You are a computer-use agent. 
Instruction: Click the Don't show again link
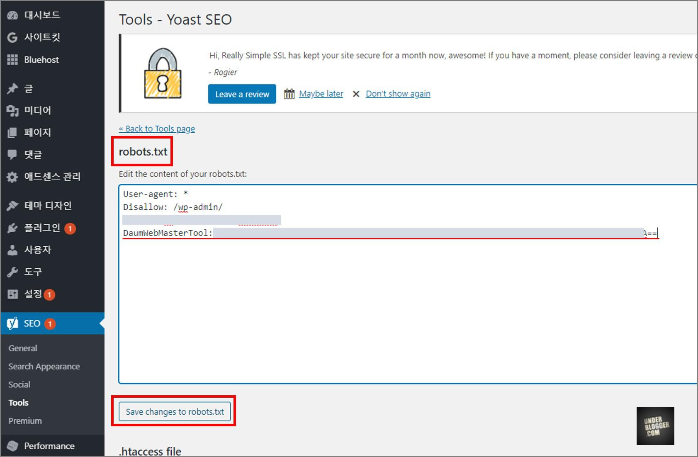398,94
